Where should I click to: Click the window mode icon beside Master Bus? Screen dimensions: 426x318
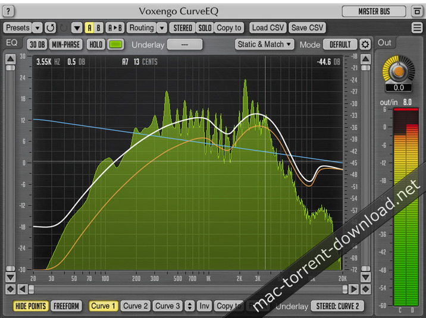click(416, 11)
